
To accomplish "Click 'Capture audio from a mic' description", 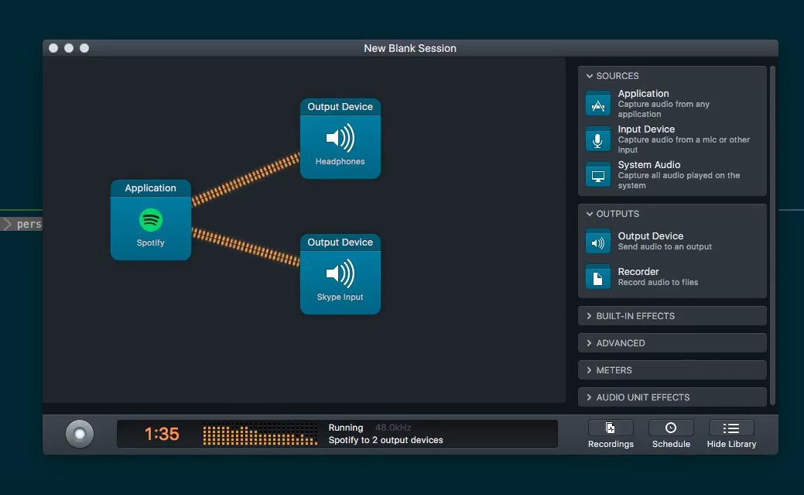I will [683, 145].
